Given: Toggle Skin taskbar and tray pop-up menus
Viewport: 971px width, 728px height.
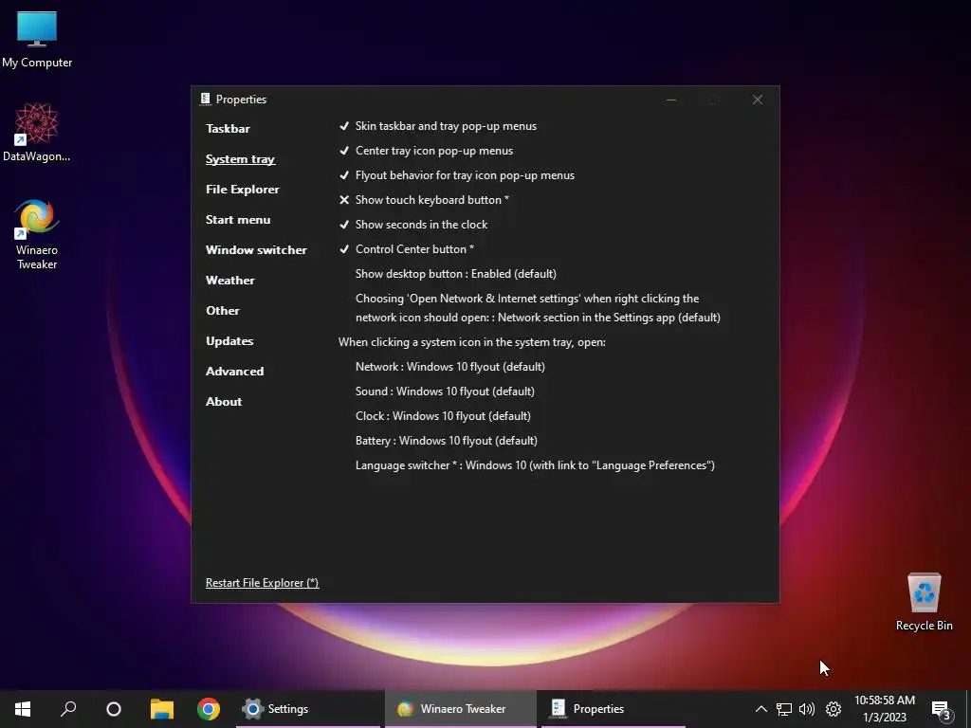Looking at the screenshot, I should tap(437, 126).
